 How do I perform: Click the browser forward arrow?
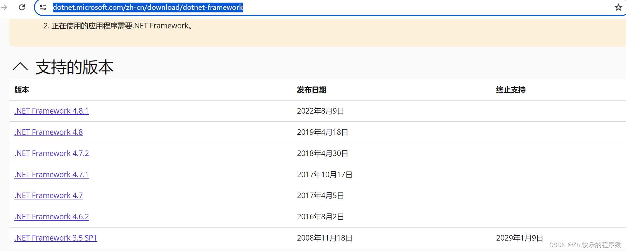click(x=4, y=7)
